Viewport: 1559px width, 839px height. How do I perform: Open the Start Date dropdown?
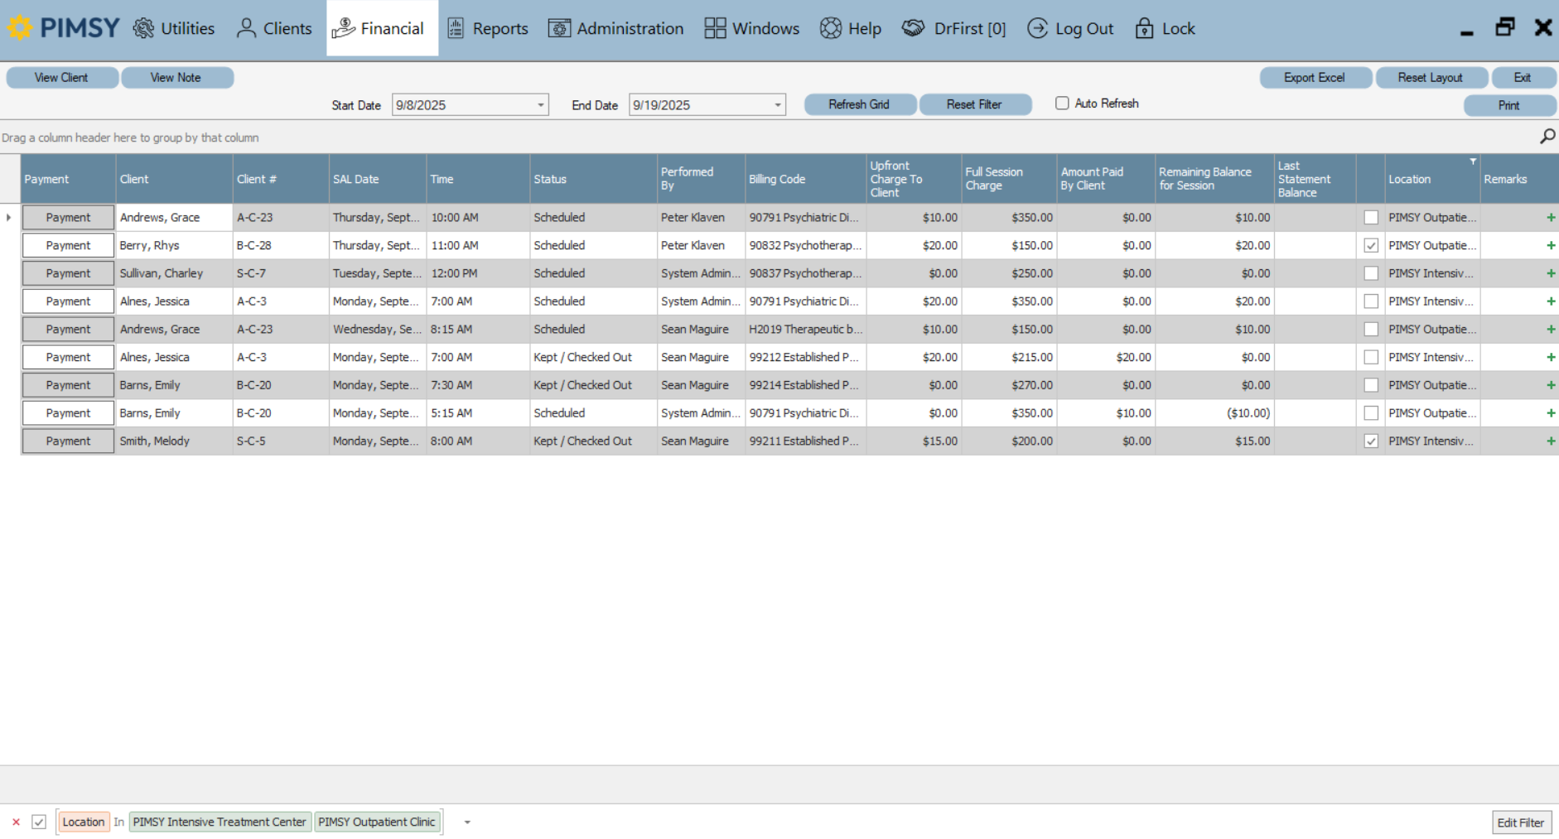[x=539, y=104]
